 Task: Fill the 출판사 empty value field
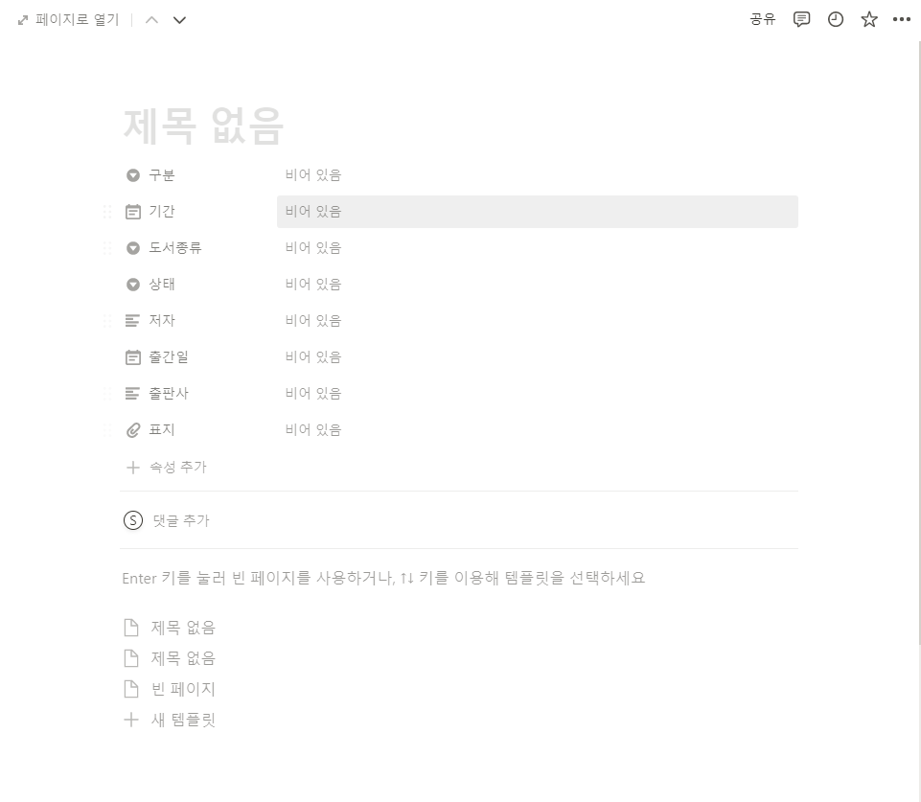538,394
